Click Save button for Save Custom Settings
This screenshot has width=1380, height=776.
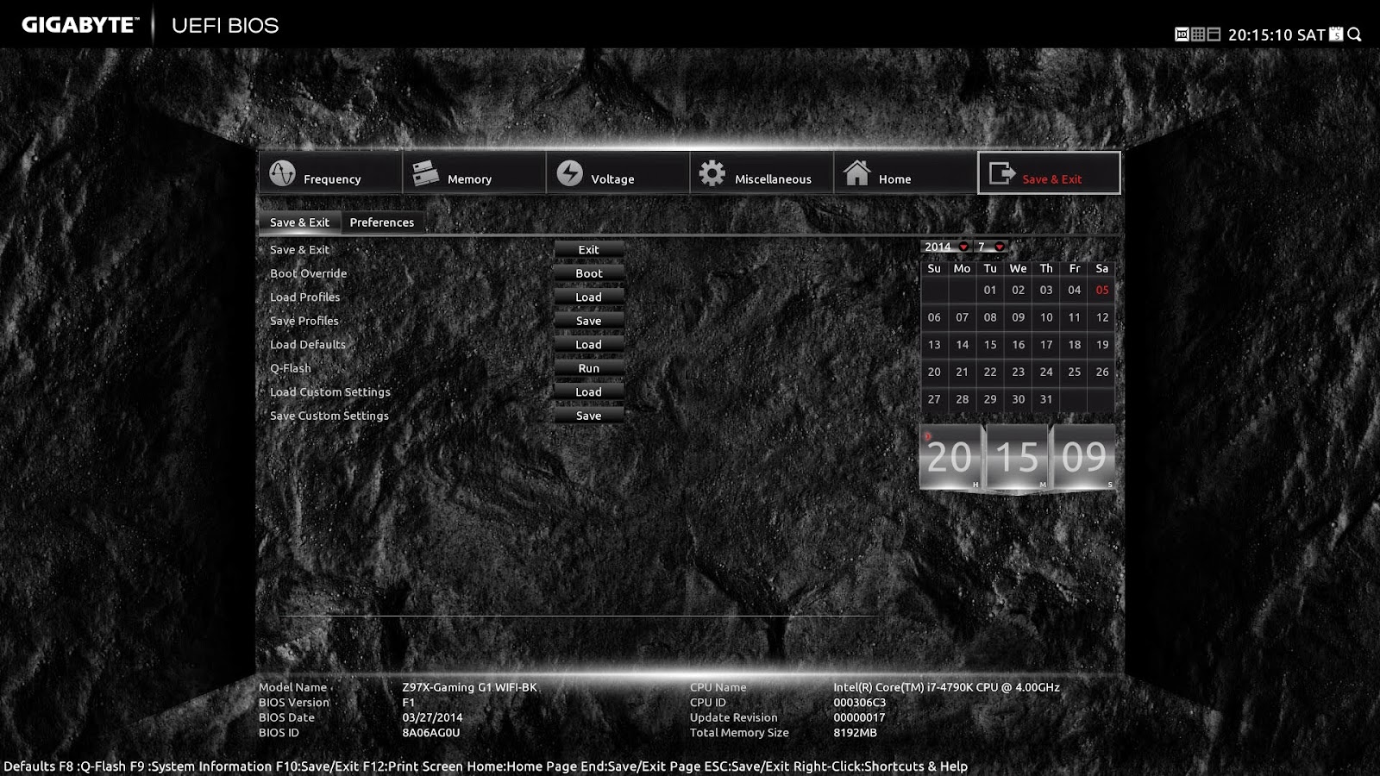tap(589, 416)
